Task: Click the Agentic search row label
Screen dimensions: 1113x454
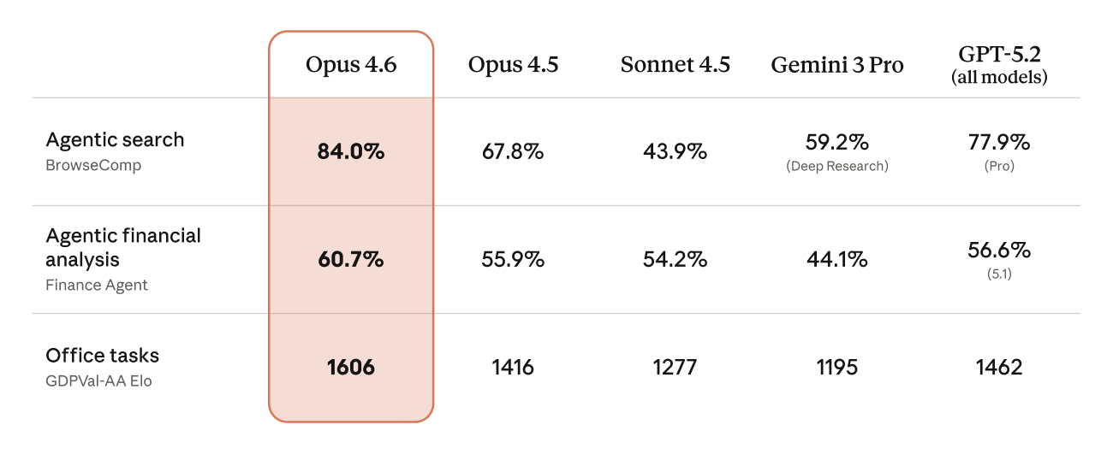Action: coord(115,139)
